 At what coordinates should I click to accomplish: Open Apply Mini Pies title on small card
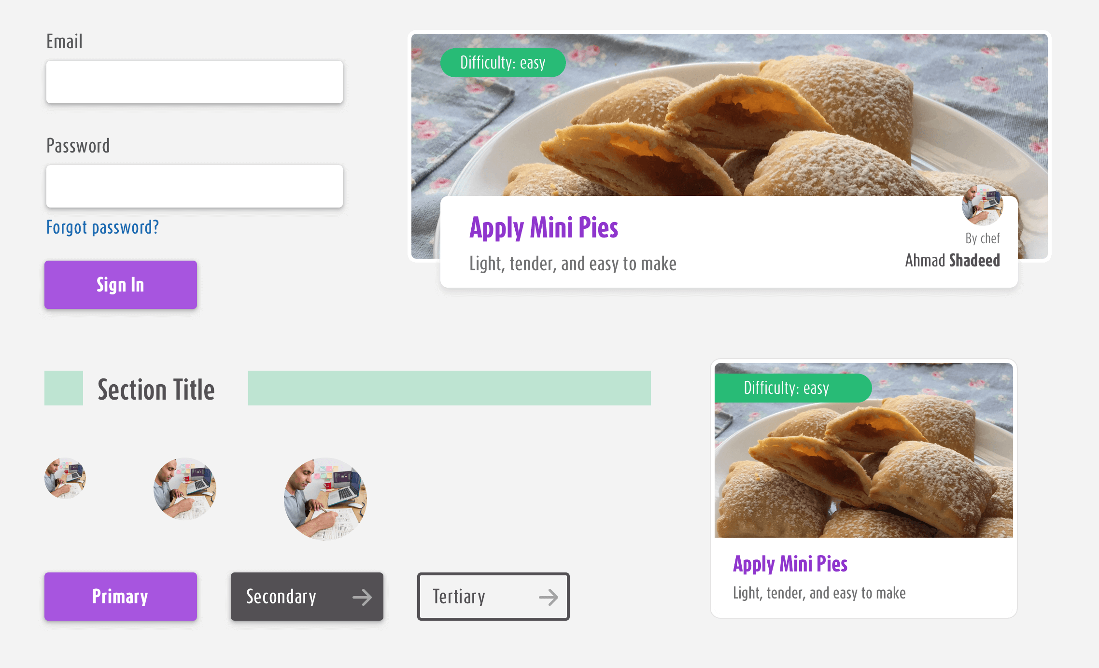(x=790, y=564)
